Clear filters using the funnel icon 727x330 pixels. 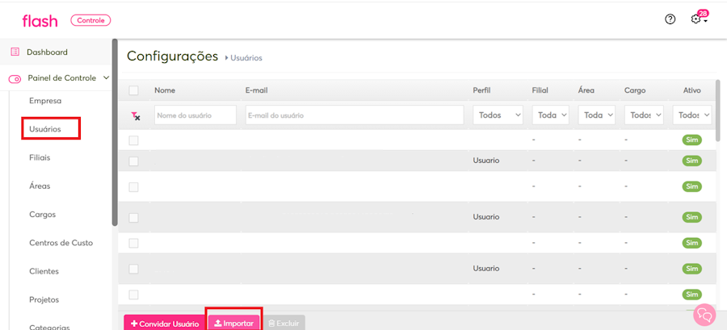pyautogui.click(x=136, y=115)
